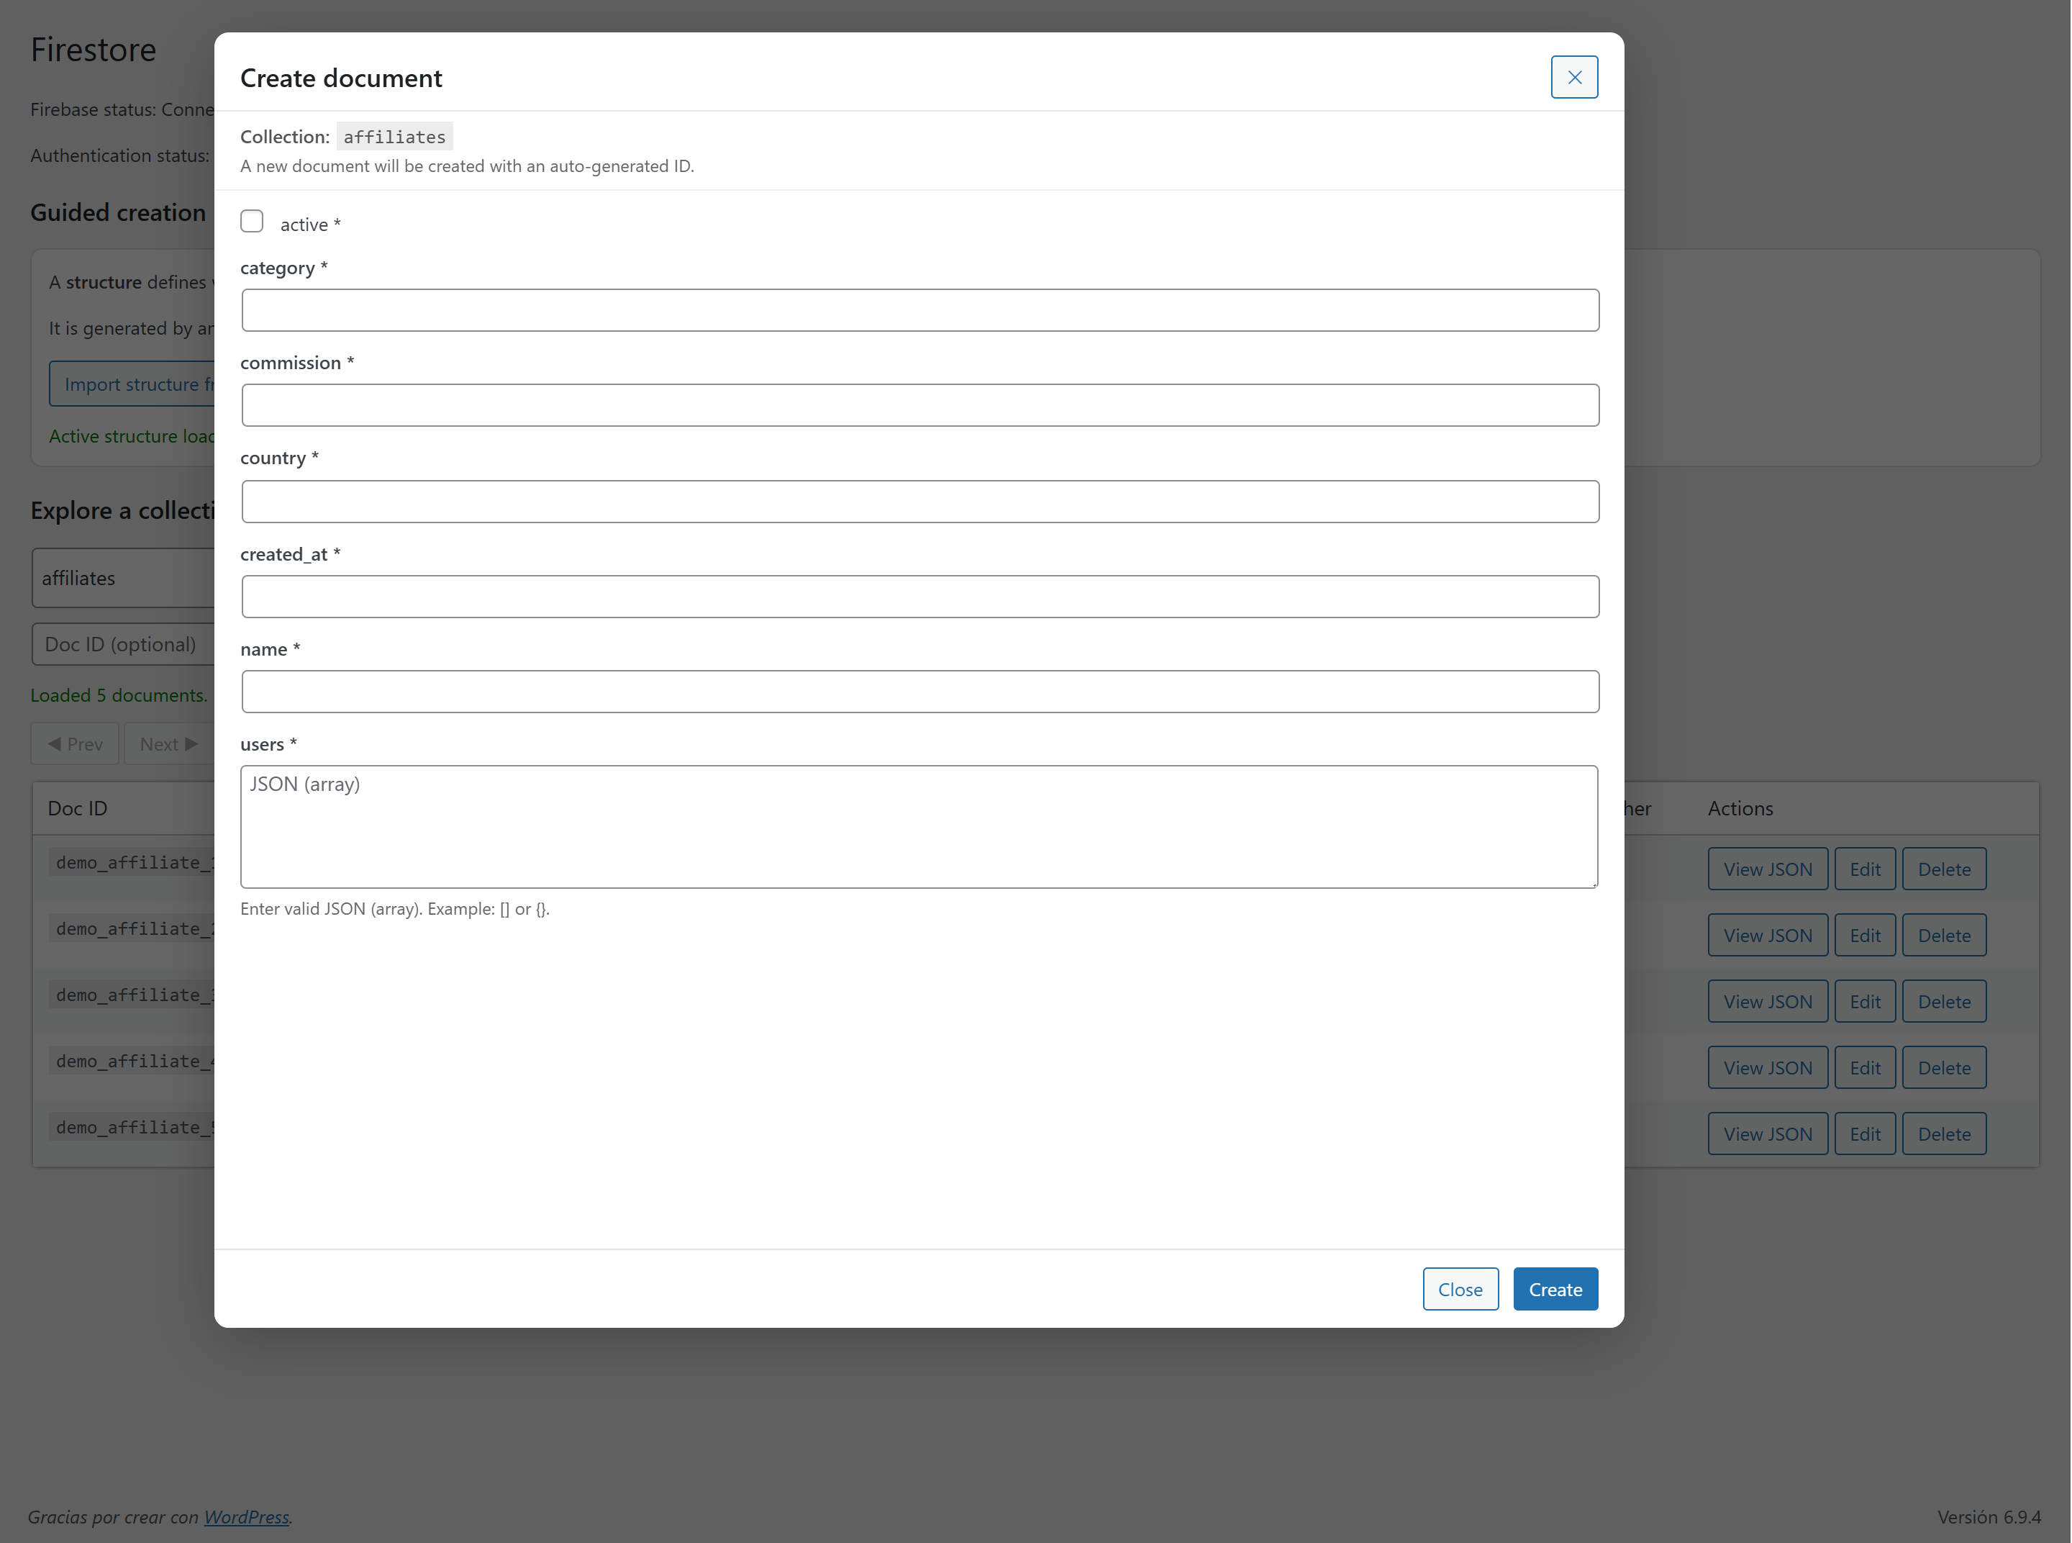Select the created_at input field
The image size is (2072, 1543).
point(919,596)
